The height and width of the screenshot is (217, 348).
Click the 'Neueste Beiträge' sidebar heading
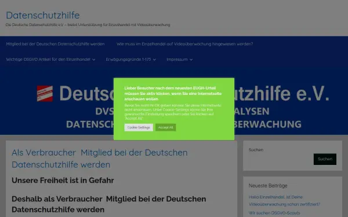[x=268, y=186]
